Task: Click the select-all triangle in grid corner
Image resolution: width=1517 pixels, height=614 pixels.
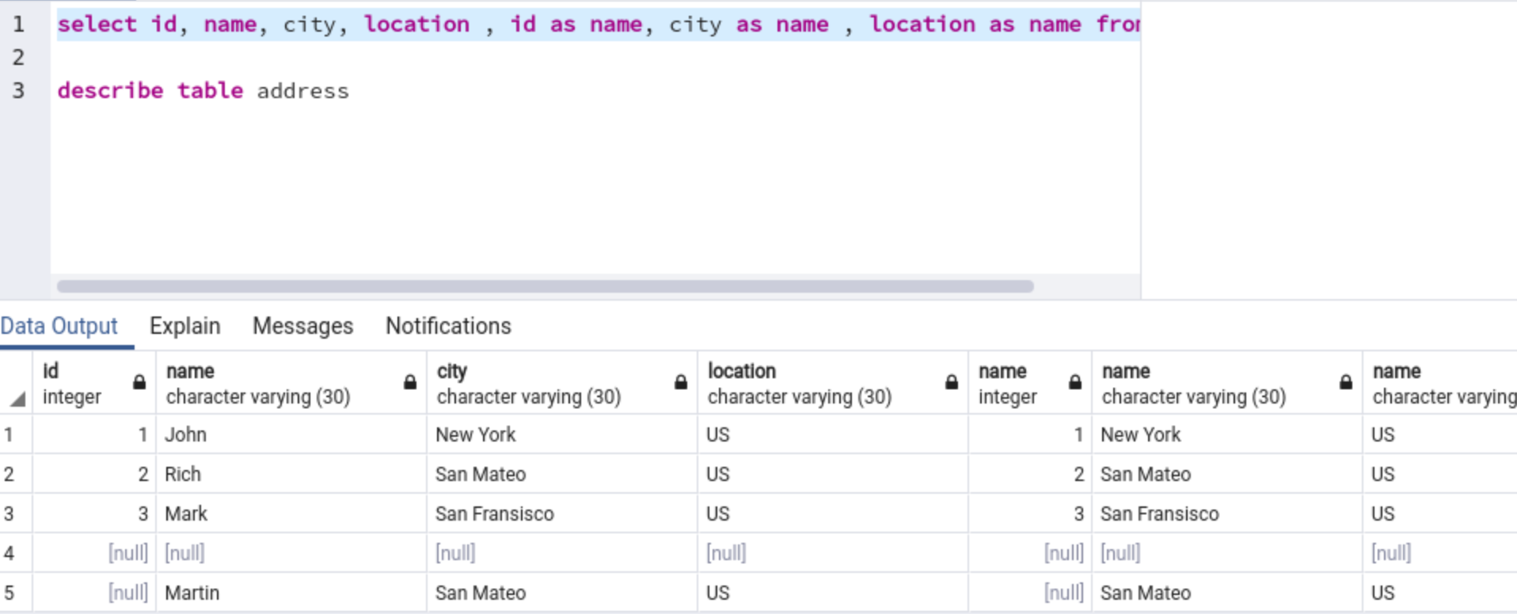Action: (17, 400)
